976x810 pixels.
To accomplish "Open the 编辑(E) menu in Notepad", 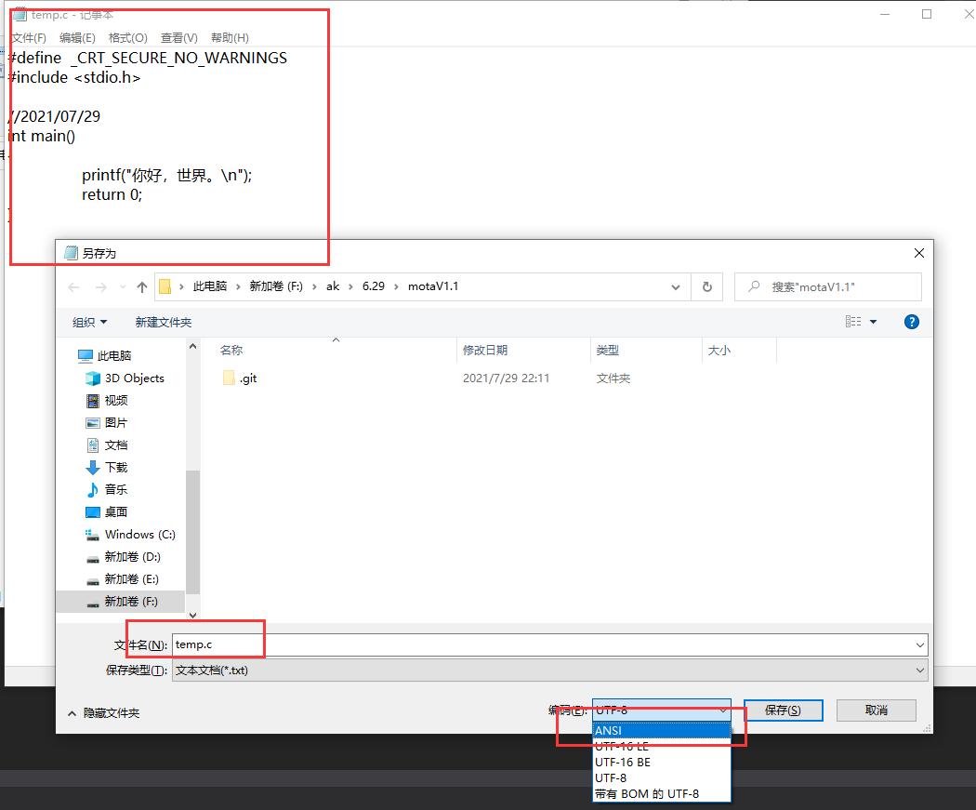I will pos(77,38).
